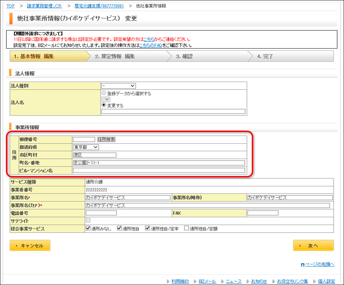
Task: Open the お役立ちリンク集 footer link
Action: click(x=292, y=281)
